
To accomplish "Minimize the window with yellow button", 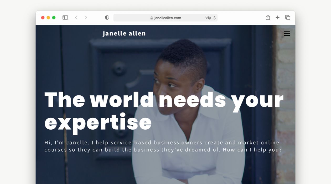I will pos(48,18).
